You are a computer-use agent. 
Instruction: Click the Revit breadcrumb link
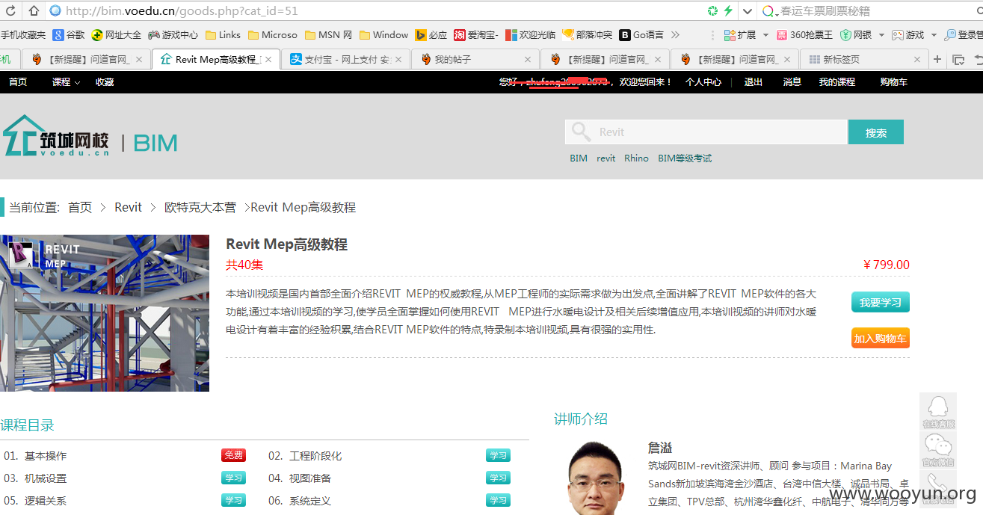[x=128, y=208]
